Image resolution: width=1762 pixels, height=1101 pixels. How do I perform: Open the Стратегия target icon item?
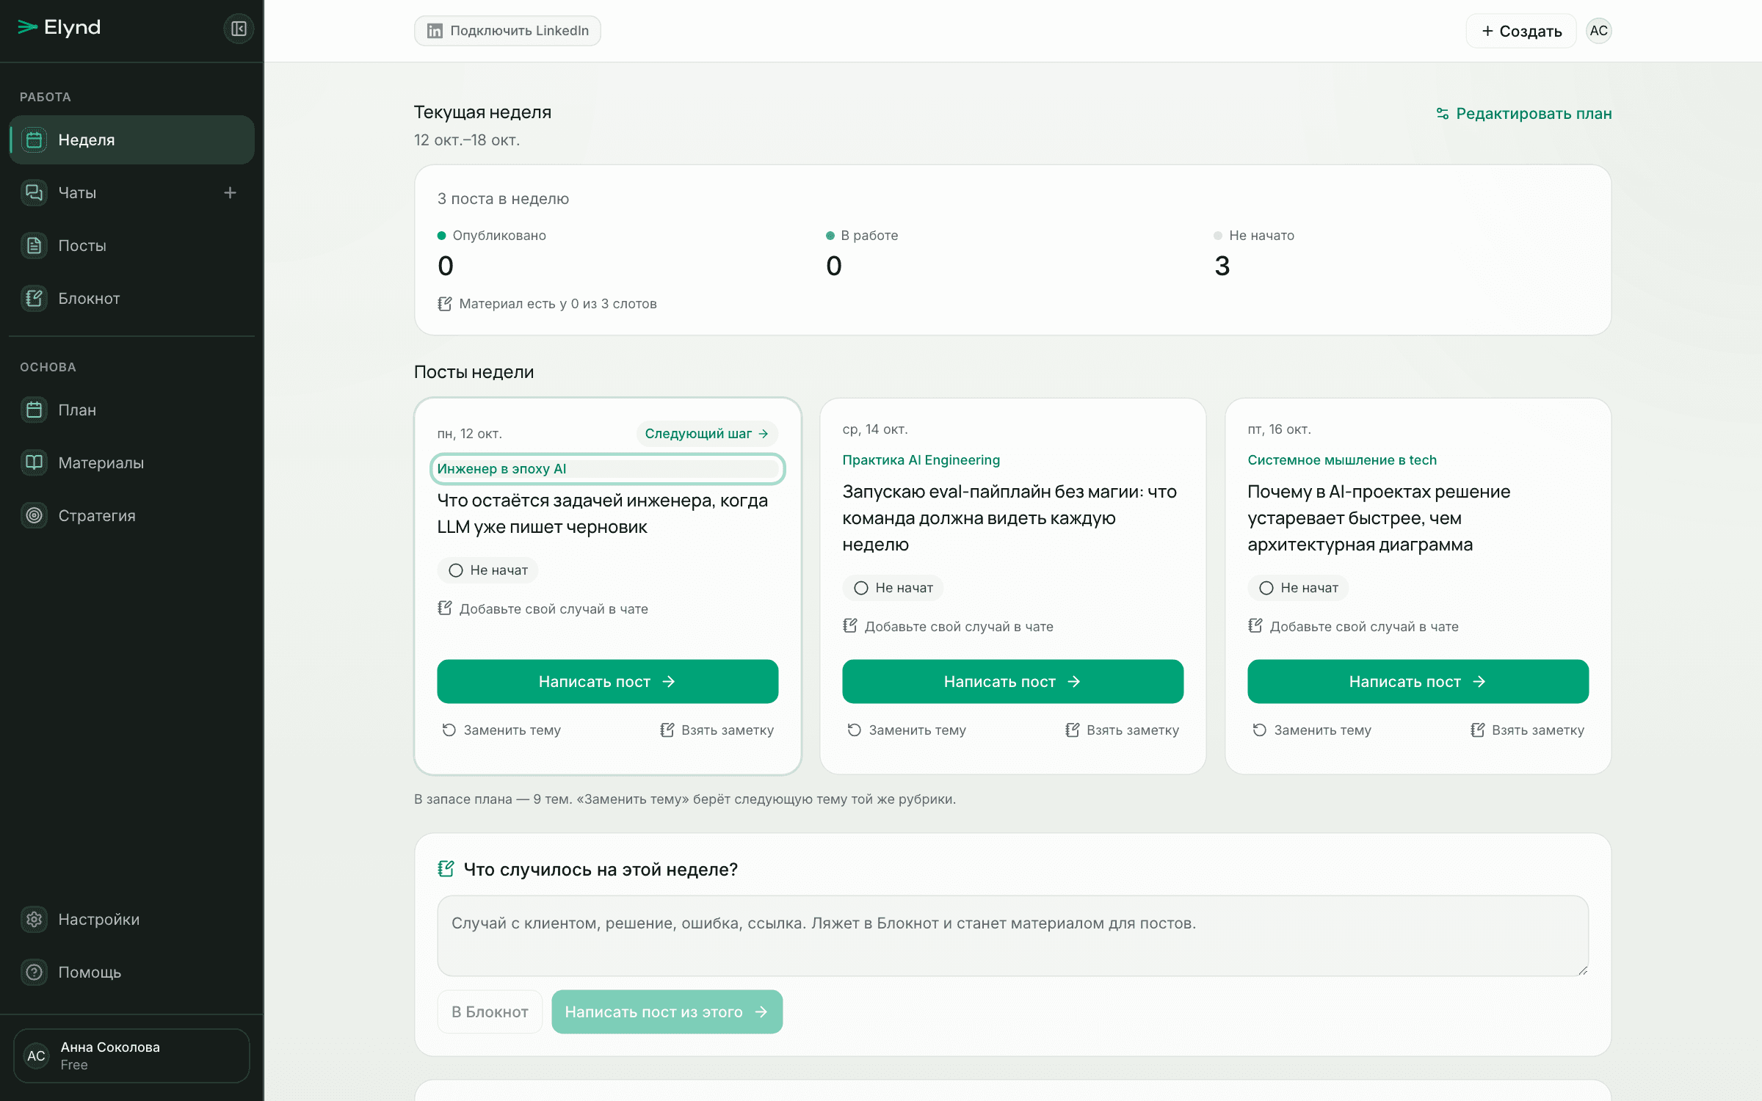coord(132,515)
